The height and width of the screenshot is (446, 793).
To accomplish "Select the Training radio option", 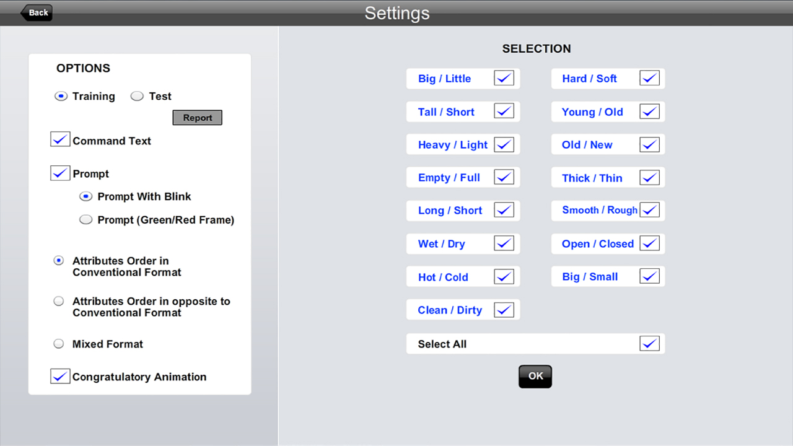I will click(x=61, y=97).
